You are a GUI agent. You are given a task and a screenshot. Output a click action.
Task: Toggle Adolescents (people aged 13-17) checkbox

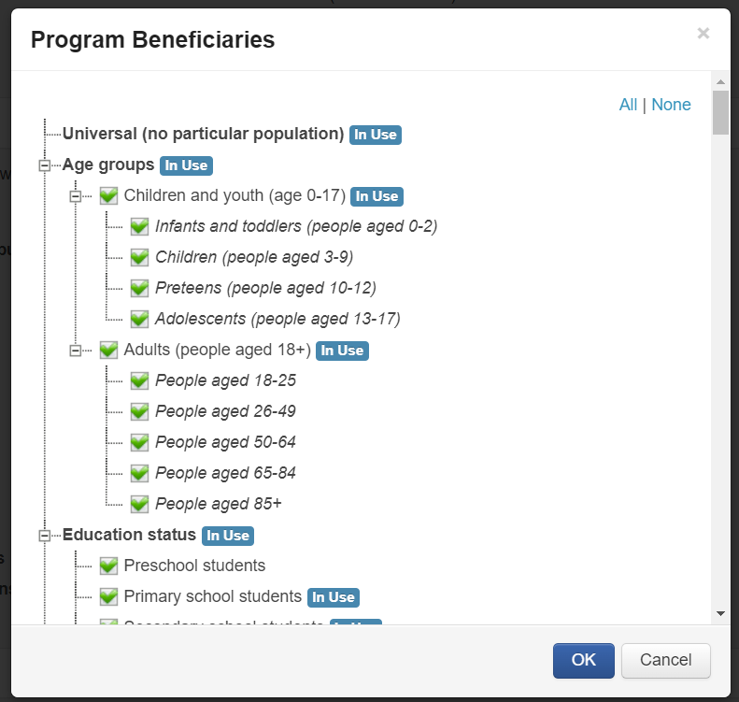coord(139,319)
